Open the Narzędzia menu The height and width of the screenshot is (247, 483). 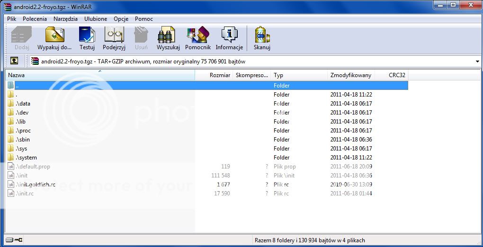point(65,19)
